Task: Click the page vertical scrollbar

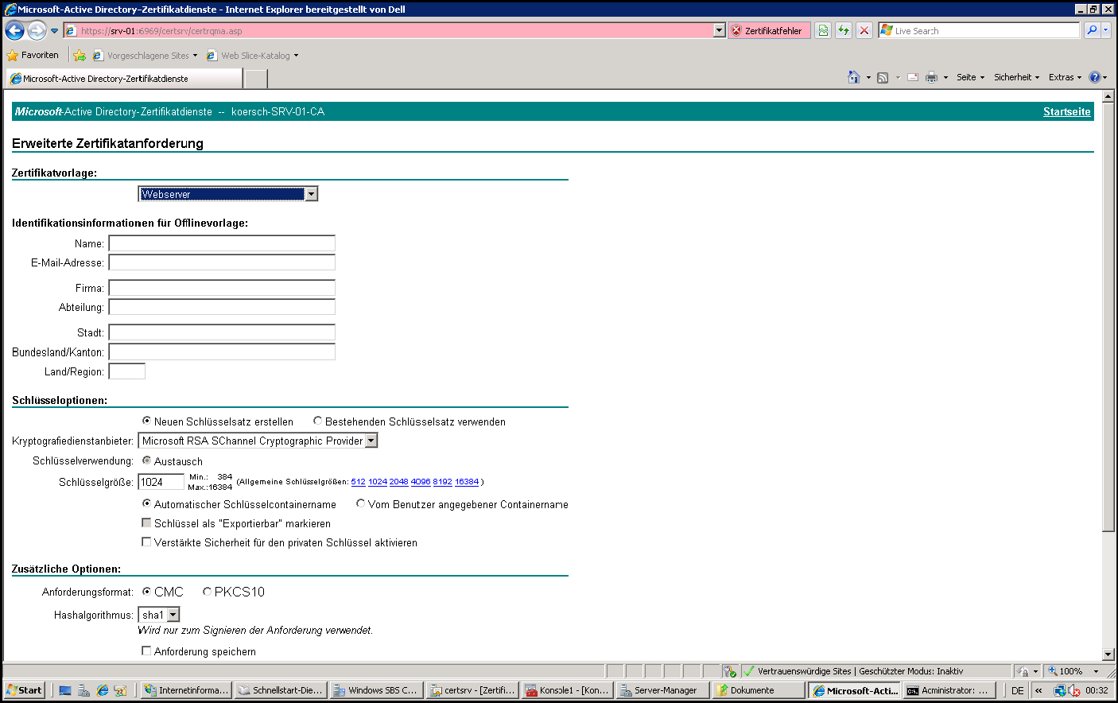Action: tap(1108, 317)
